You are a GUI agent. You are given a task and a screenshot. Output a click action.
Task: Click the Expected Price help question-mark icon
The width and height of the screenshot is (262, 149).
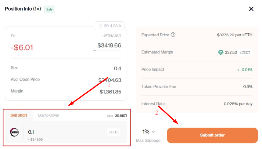coord(173,35)
